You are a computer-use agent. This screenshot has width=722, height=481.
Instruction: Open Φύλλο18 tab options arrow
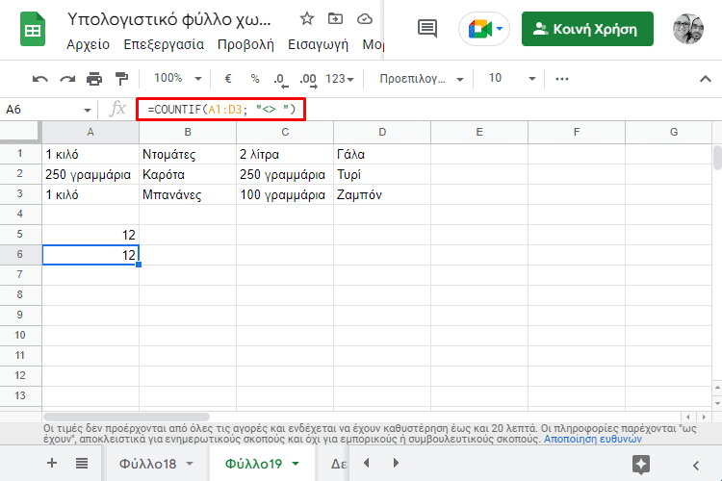(190, 464)
